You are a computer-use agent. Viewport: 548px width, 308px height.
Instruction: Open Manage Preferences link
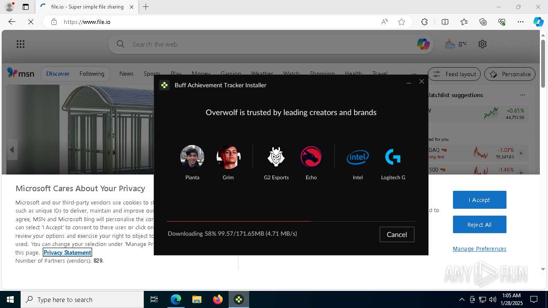pyautogui.click(x=479, y=249)
